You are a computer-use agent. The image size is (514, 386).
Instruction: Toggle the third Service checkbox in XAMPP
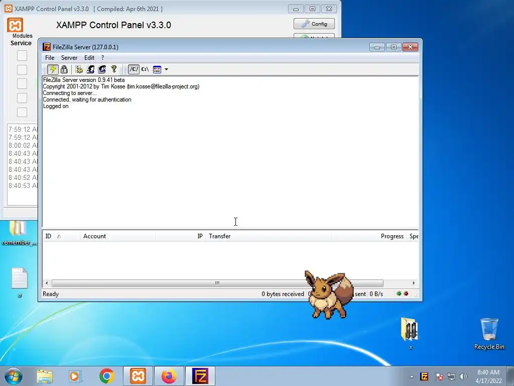pyautogui.click(x=22, y=84)
